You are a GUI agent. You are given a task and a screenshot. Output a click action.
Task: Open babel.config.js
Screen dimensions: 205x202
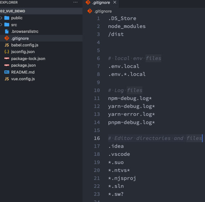point(25,45)
